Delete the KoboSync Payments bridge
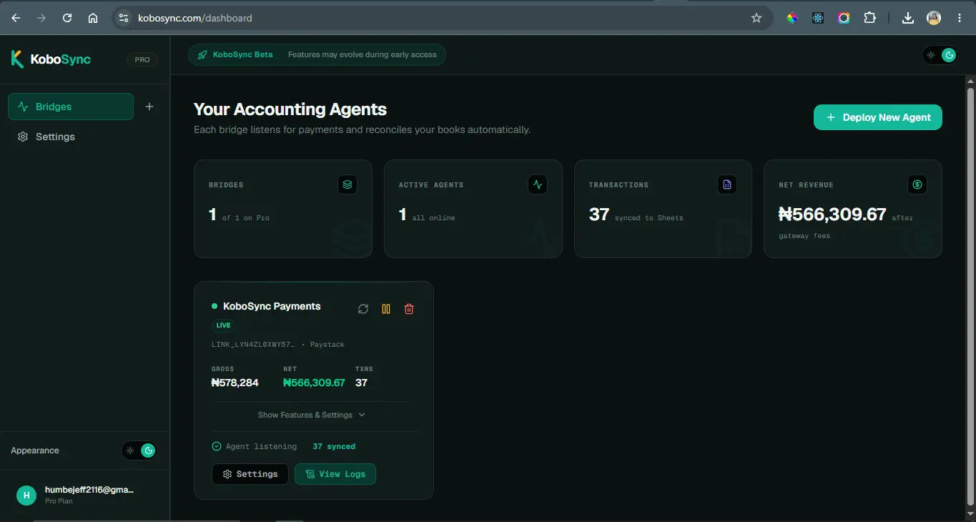 coord(409,309)
